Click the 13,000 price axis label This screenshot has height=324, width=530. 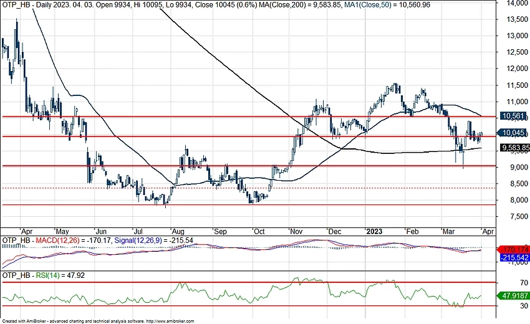click(x=517, y=36)
